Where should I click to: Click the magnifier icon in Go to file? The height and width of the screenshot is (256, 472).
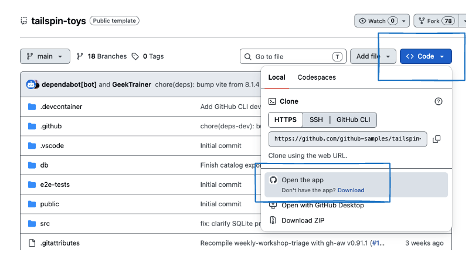tap(248, 57)
